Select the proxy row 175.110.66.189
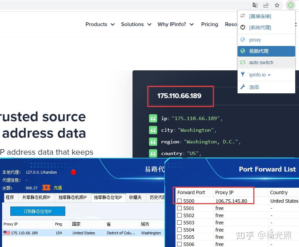Screen dimensions: 299x247 27,233
